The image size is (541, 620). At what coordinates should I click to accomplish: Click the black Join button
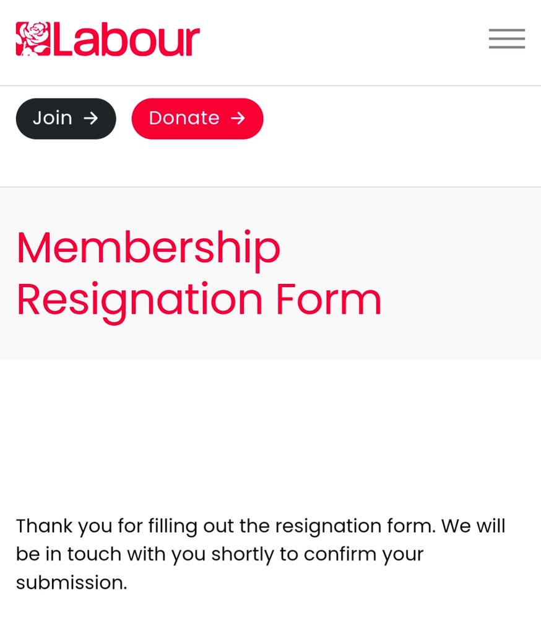66,118
